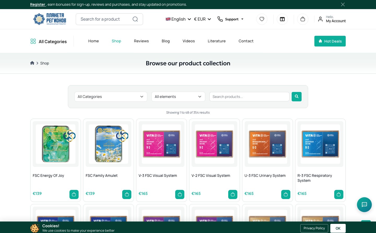
Task: Open the shopping bag cart icon
Action: pyautogui.click(x=303, y=19)
